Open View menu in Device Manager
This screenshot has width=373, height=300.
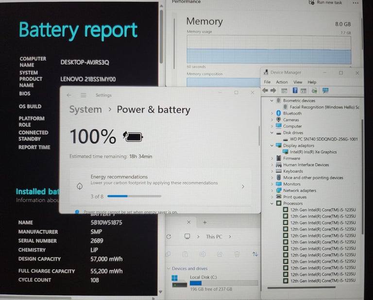click(x=298, y=82)
